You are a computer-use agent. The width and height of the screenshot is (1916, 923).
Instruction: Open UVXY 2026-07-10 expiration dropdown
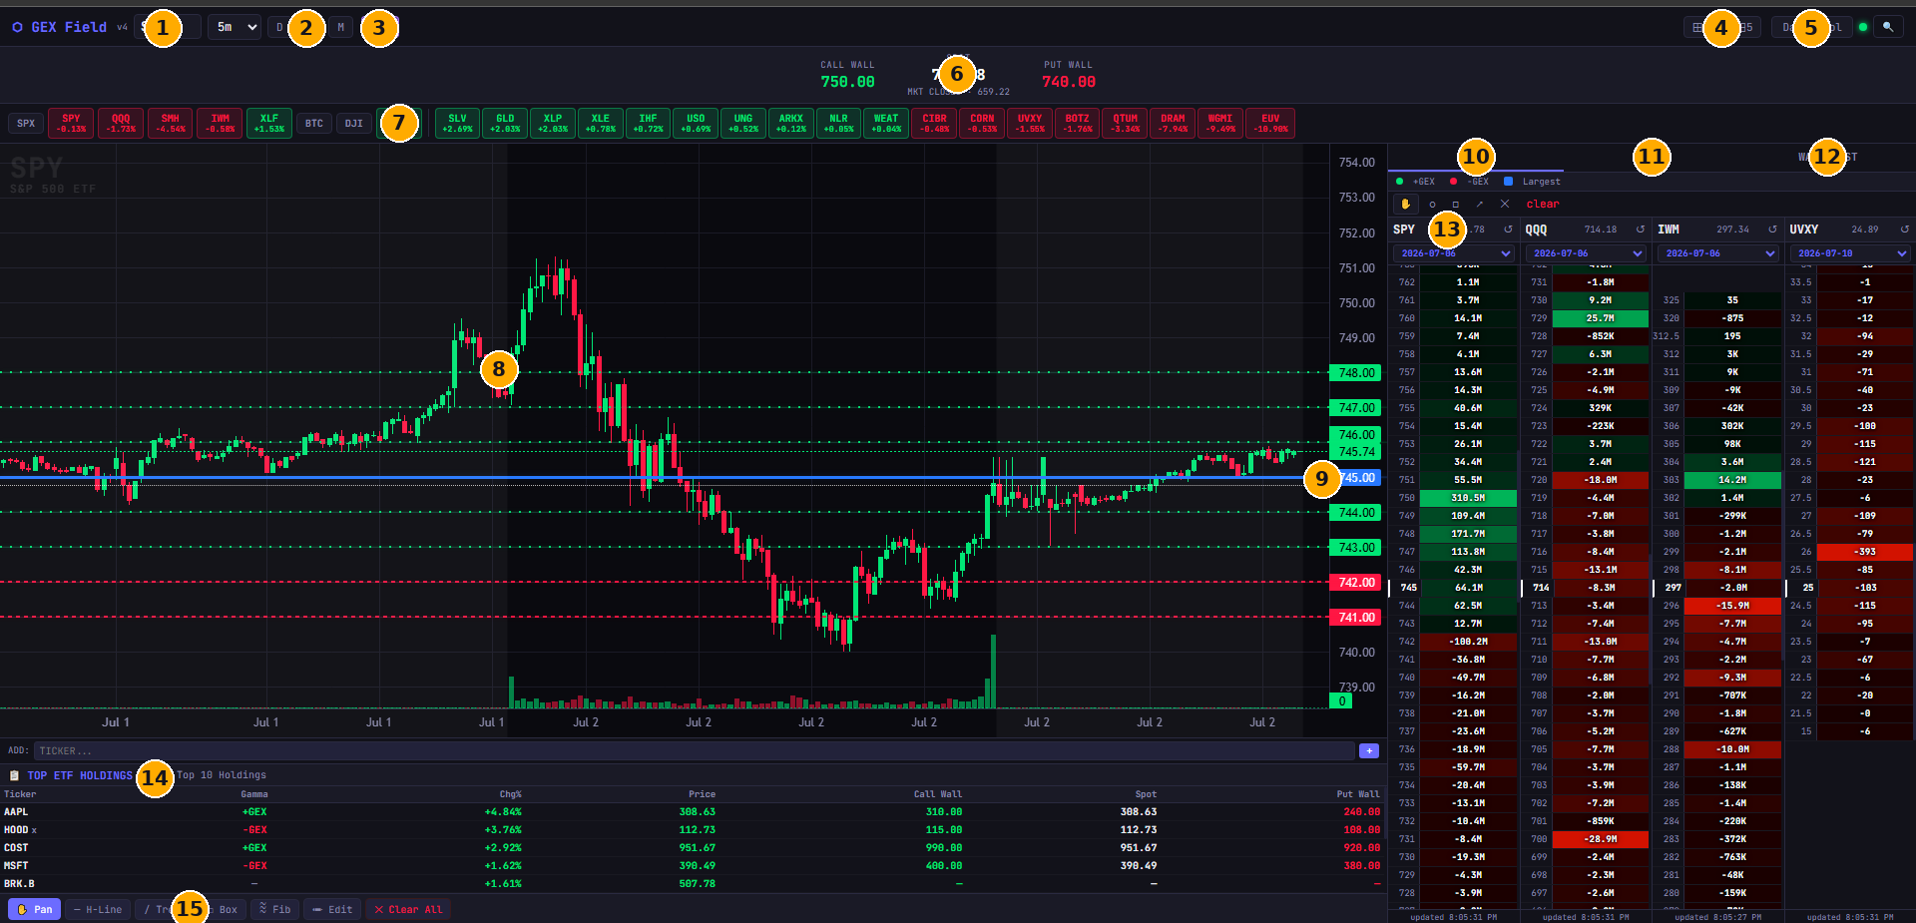click(1850, 253)
